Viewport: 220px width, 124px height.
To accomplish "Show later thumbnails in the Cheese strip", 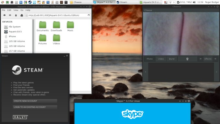I will click(x=216, y=72).
